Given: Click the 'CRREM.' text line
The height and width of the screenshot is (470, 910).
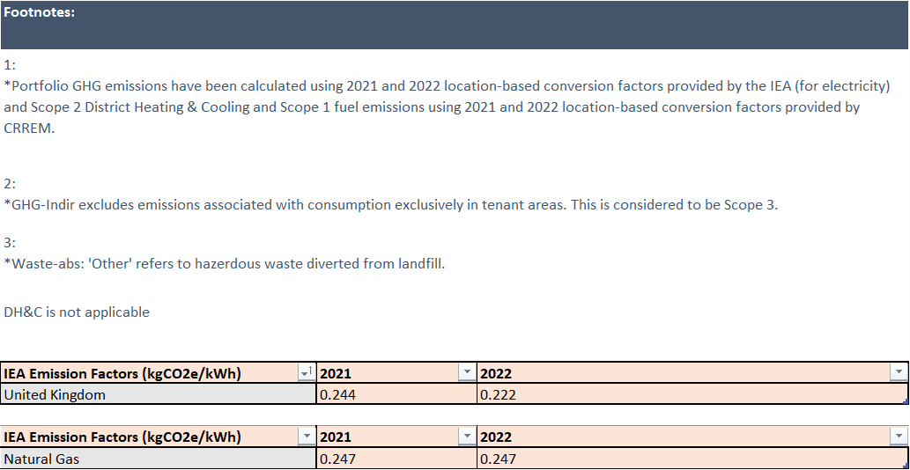Looking at the screenshot, I should (x=29, y=129).
